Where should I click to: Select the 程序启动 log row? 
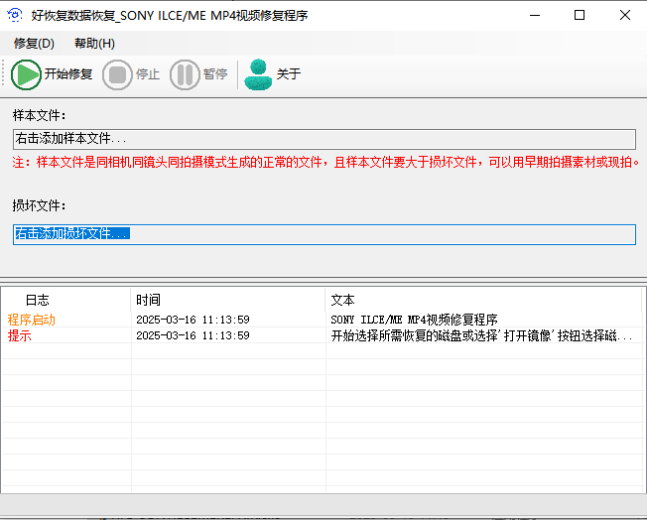click(322, 320)
